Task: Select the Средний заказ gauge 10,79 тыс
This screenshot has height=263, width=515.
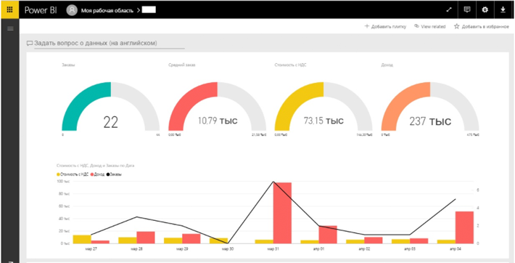Action: (x=218, y=106)
